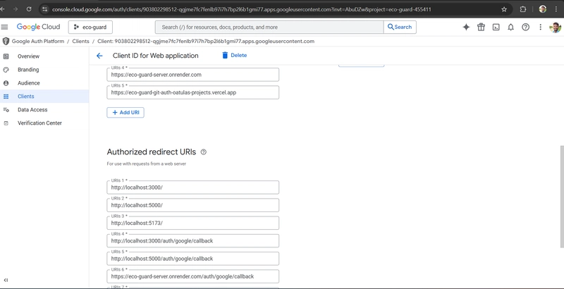This screenshot has height=289, width=564.
Task: Click the Google Auth Platform shield icon
Action: click(6, 42)
